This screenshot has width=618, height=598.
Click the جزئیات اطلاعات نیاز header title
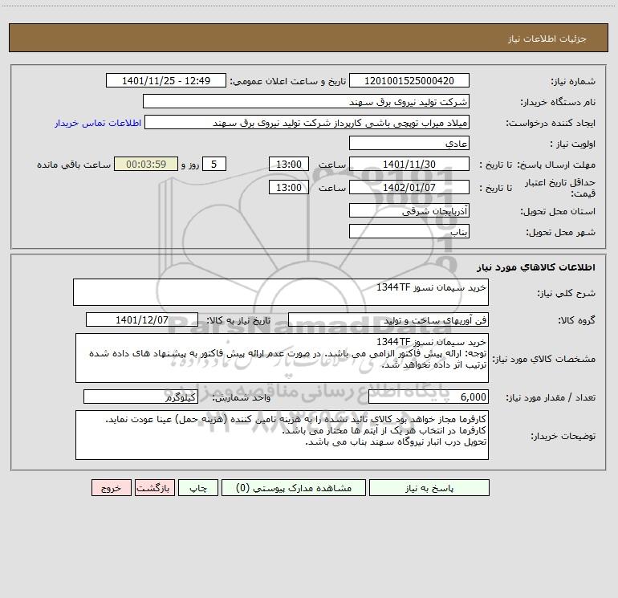pos(547,39)
